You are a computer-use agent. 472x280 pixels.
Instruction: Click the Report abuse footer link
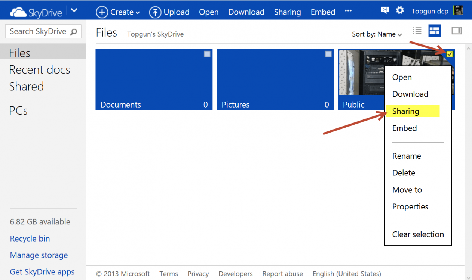(283, 274)
